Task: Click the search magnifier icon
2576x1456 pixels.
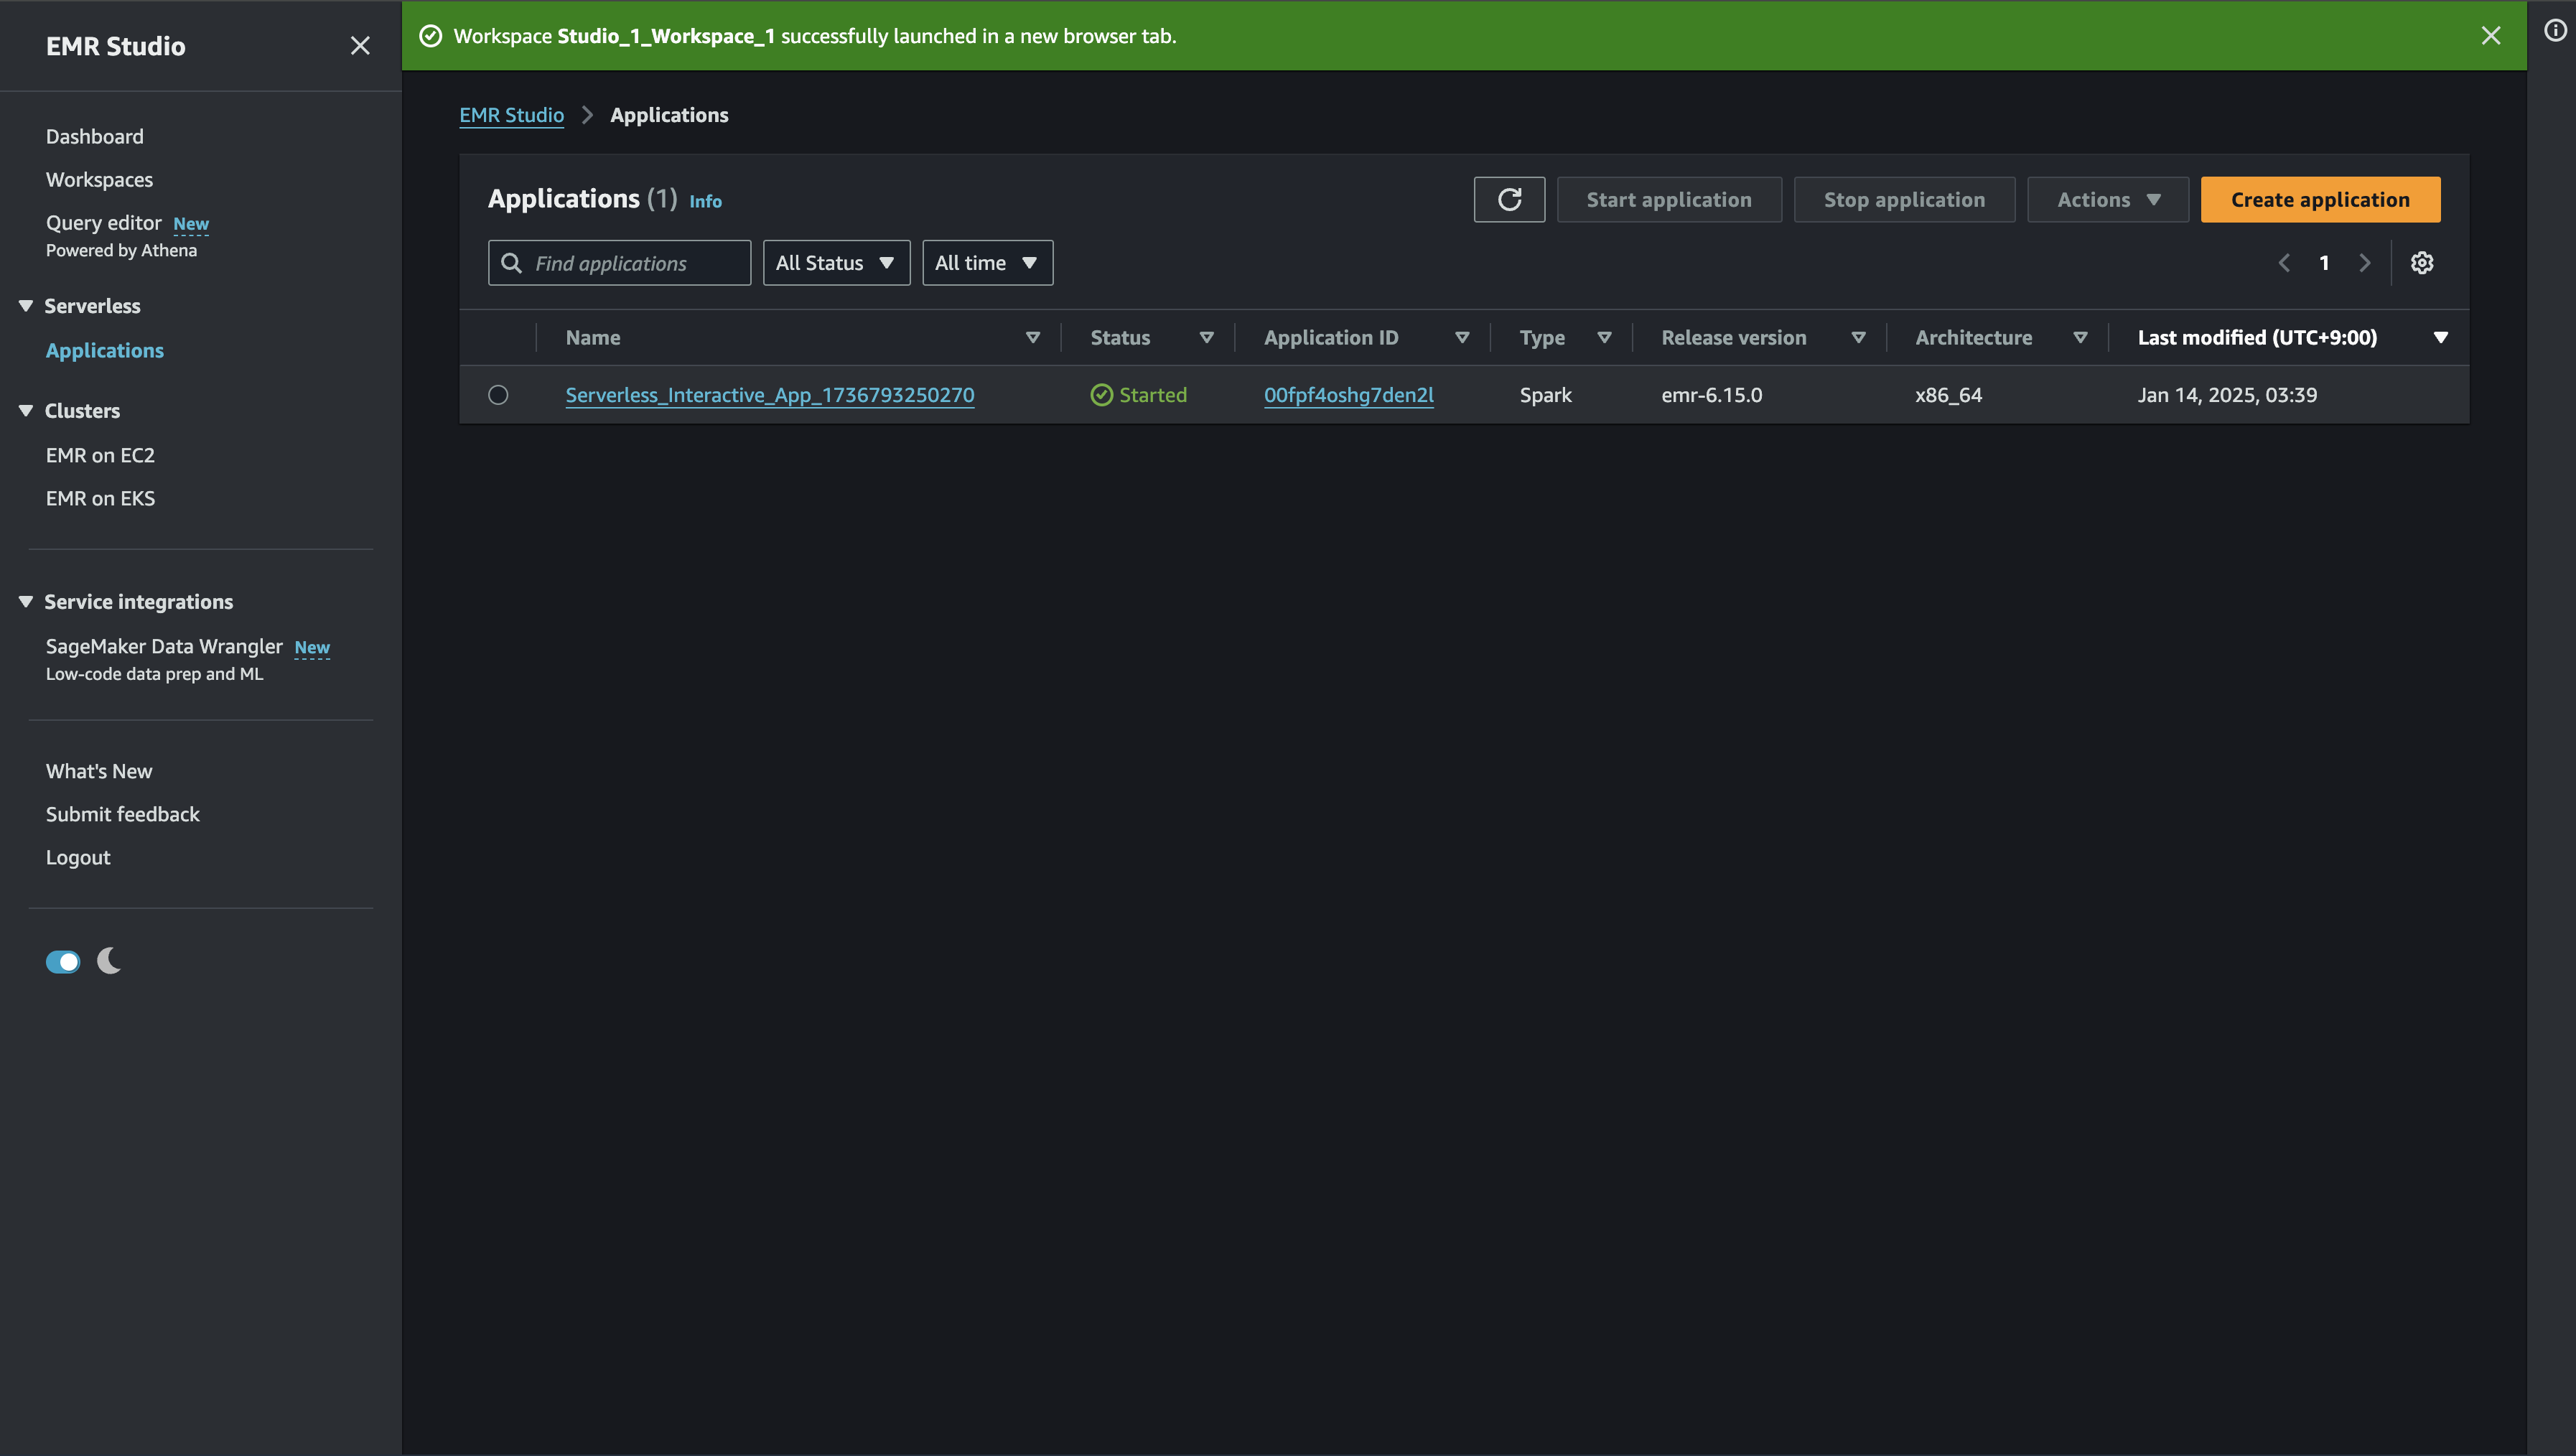Action: coord(511,263)
